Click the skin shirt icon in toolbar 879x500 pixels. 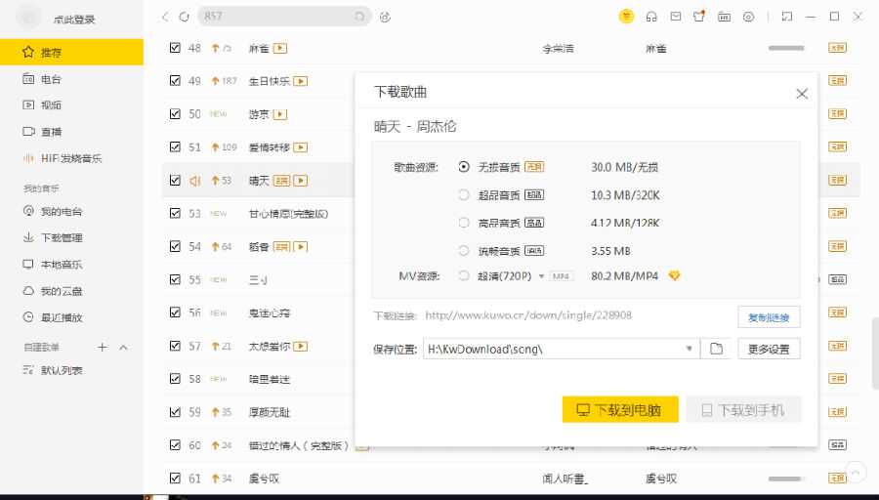[699, 17]
